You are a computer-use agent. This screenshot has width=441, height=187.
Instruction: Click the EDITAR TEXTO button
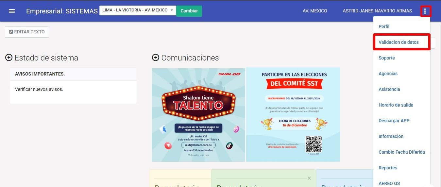click(27, 32)
